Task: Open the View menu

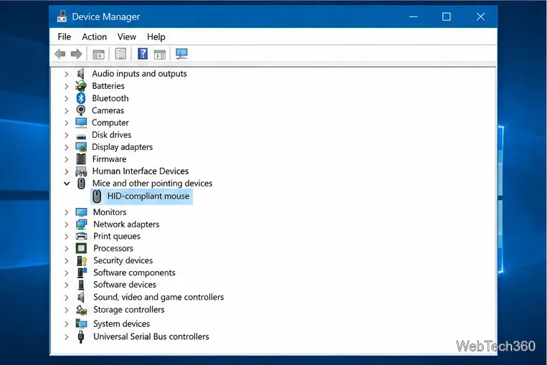Action: point(127,37)
